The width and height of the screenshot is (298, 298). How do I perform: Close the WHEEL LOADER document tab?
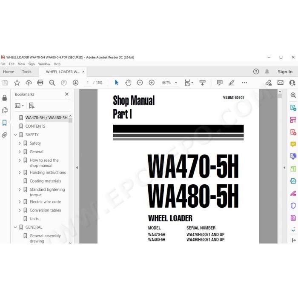pyautogui.click(x=83, y=72)
